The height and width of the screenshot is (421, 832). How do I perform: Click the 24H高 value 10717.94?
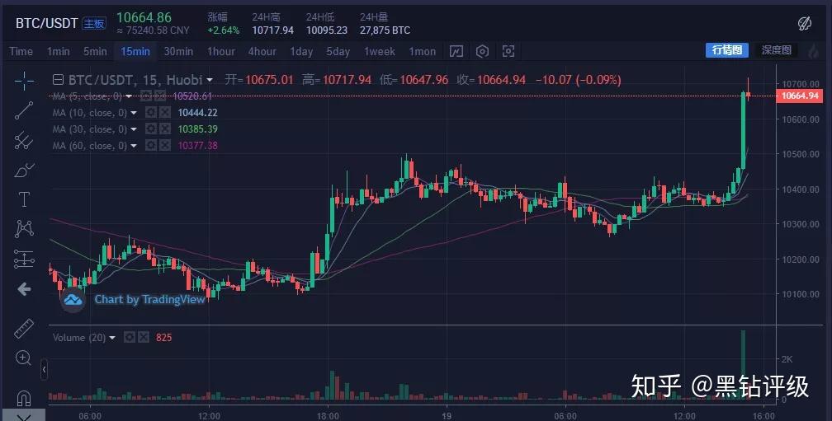coord(272,30)
